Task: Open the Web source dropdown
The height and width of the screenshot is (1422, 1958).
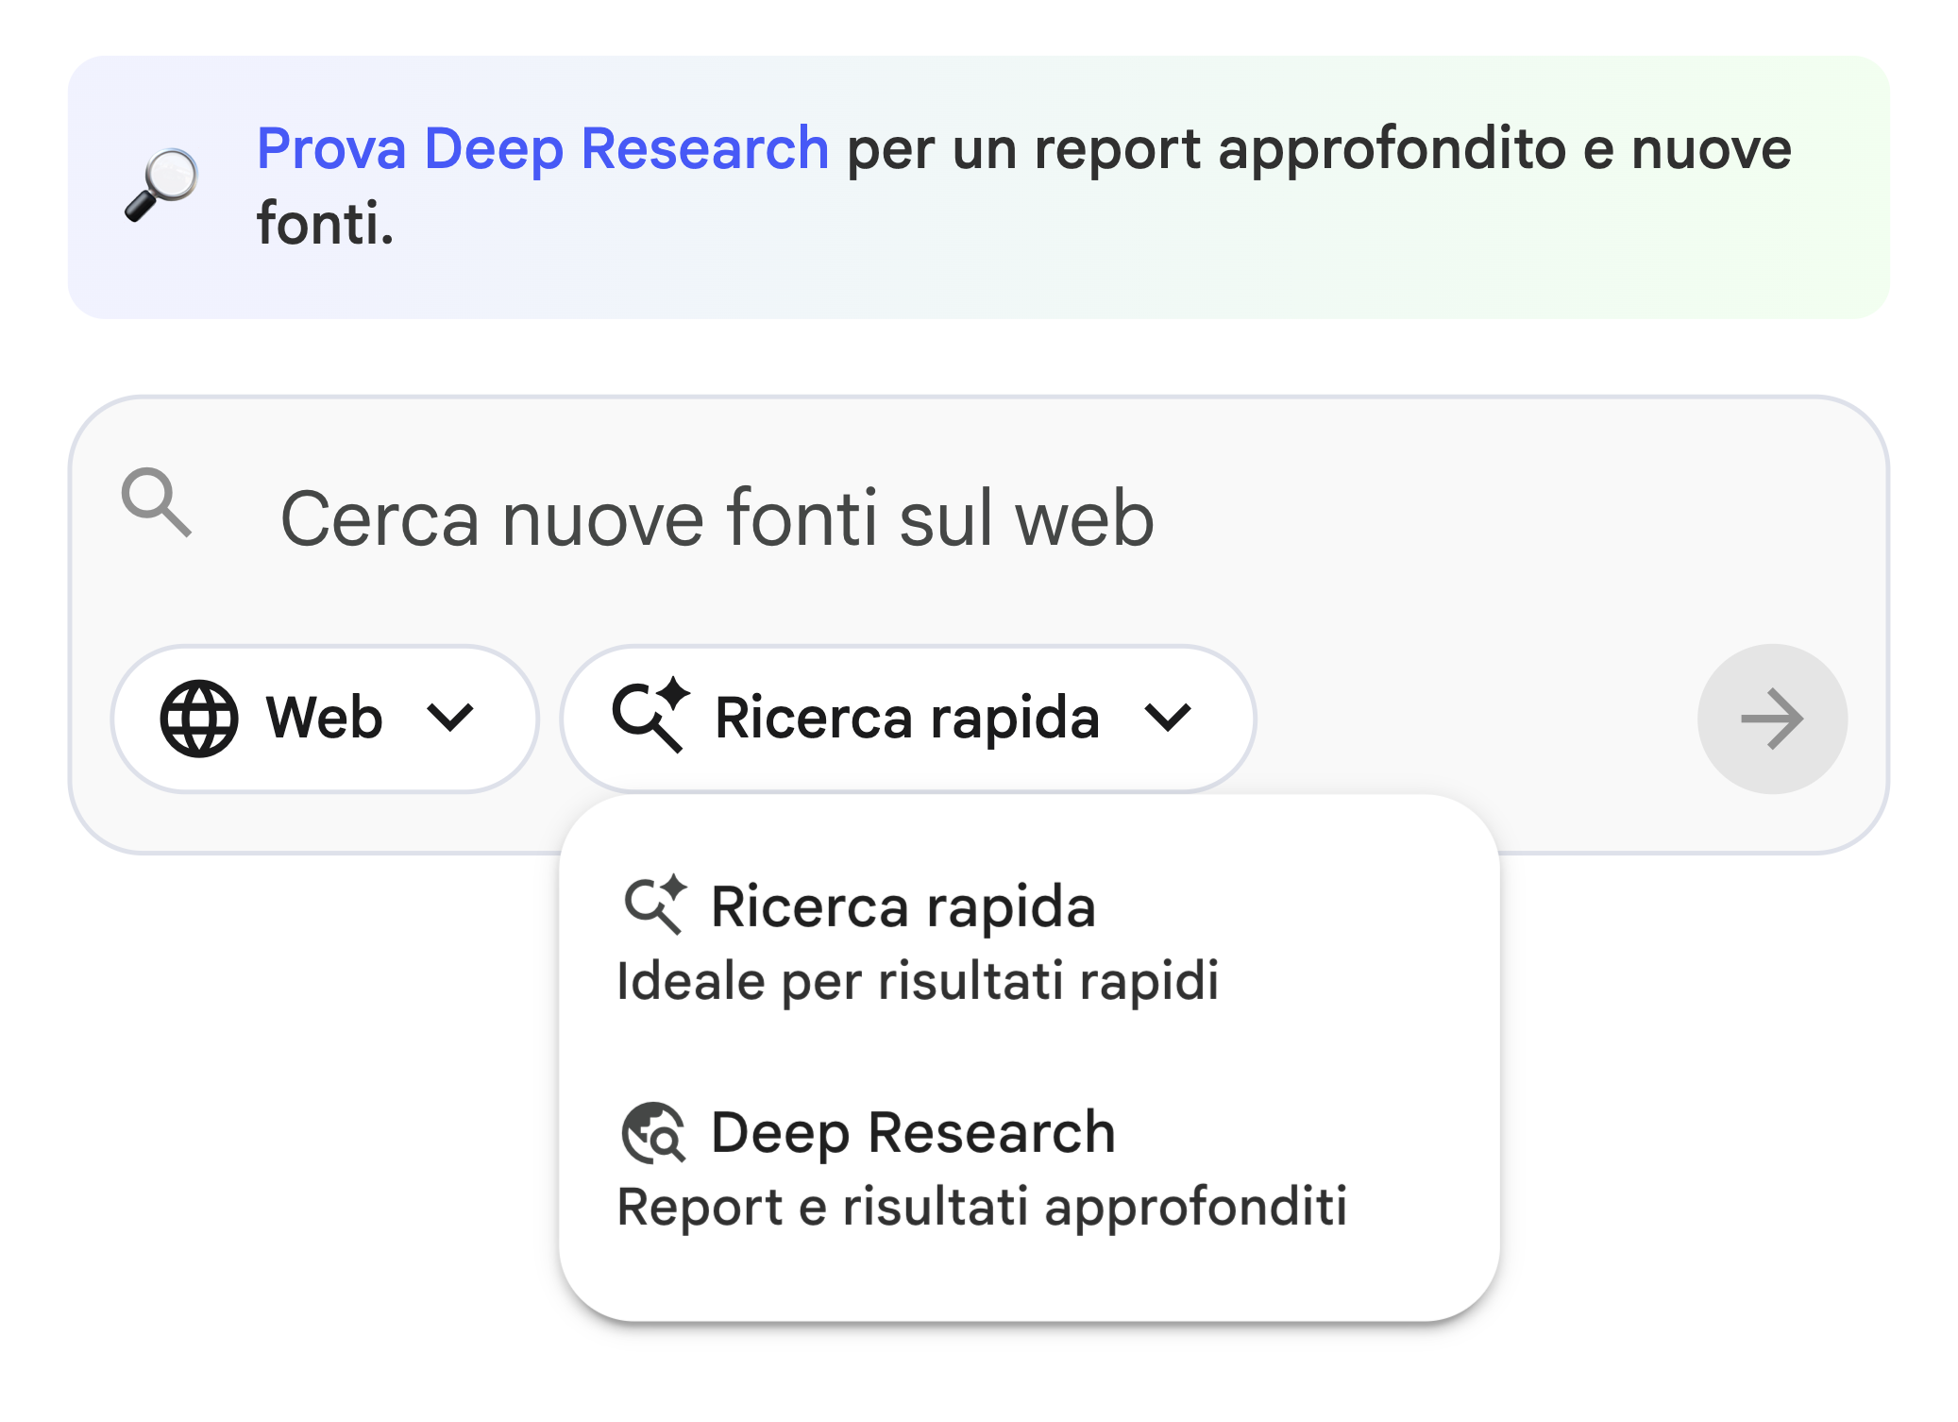Action: (324, 719)
